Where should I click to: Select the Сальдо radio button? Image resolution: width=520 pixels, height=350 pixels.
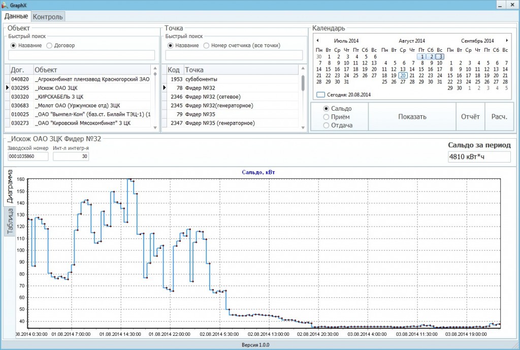tap(327, 109)
